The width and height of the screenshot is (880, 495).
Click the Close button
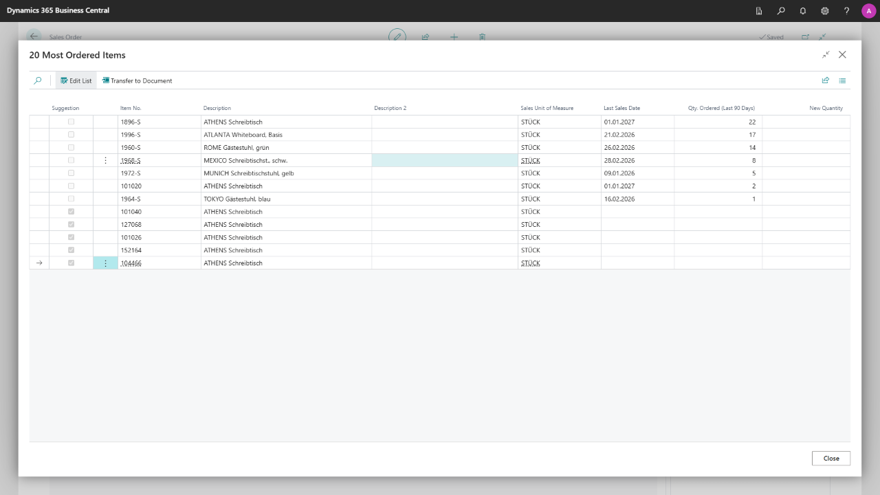point(831,458)
